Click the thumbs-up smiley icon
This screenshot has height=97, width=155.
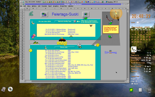97,45
